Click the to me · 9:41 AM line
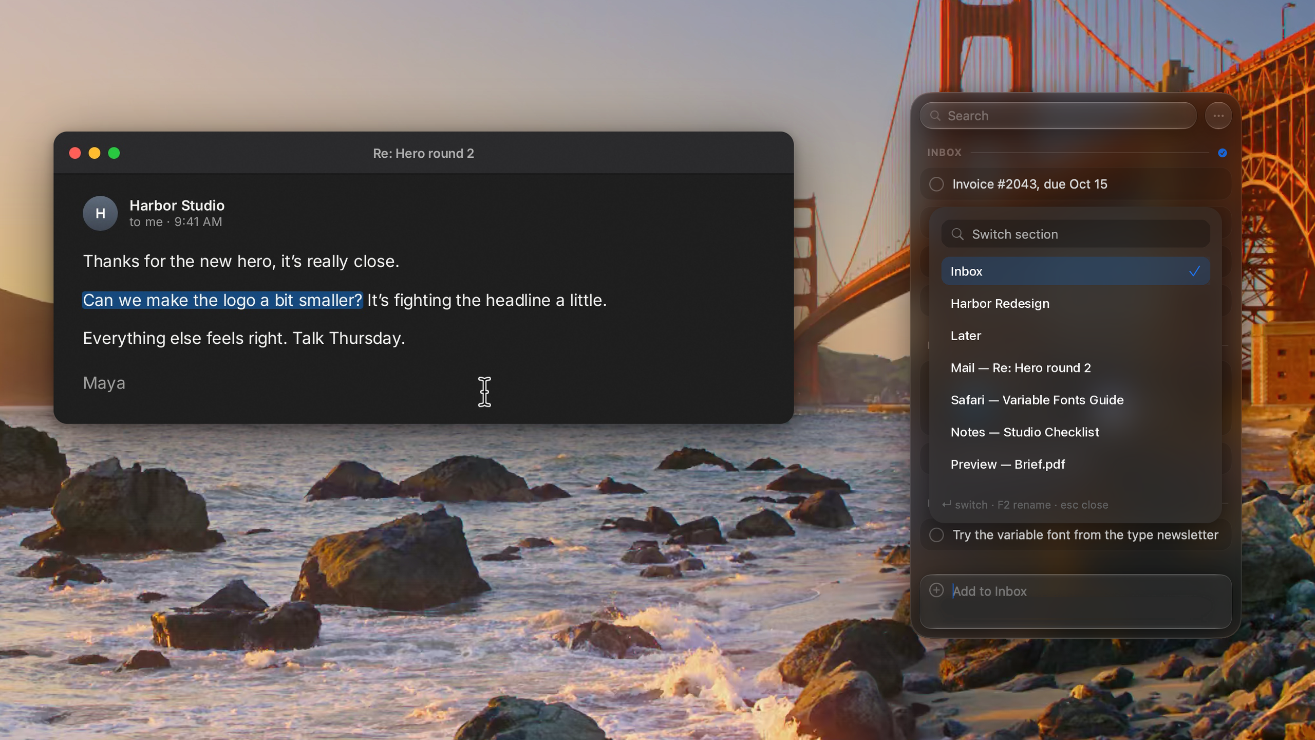 pos(176,222)
